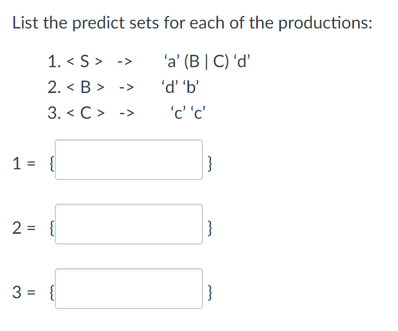Click the 'a' terminal in production 1
Screen dimensions: 398x331
172,61
